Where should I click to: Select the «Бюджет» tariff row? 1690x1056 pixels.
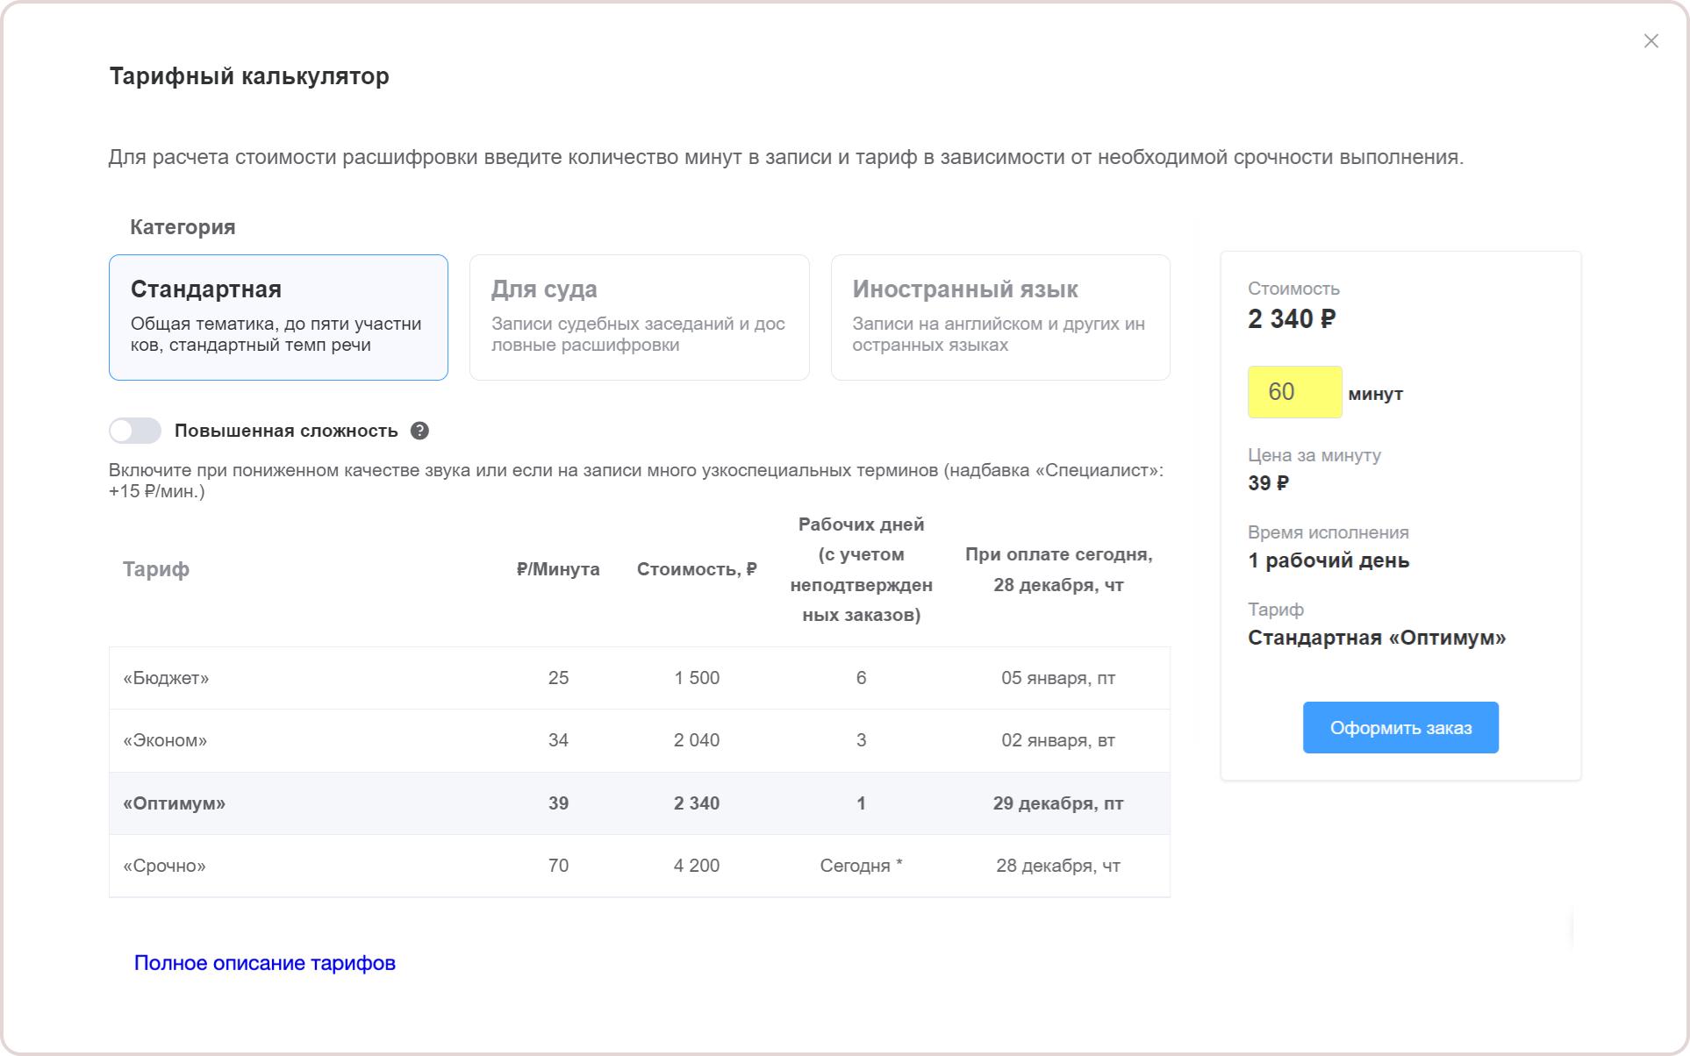(167, 678)
